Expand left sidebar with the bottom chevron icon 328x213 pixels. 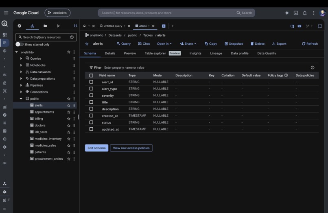[4, 209]
